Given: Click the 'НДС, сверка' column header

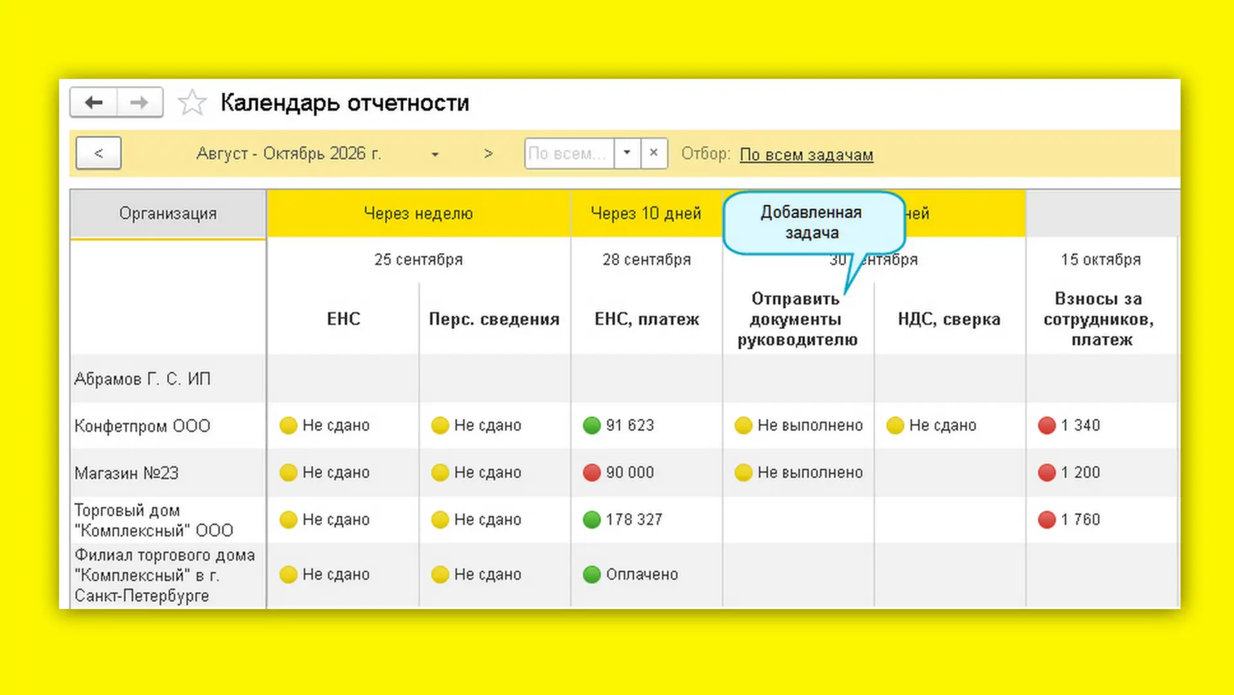Looking at the screenshot, I should [x=949, y=319].
